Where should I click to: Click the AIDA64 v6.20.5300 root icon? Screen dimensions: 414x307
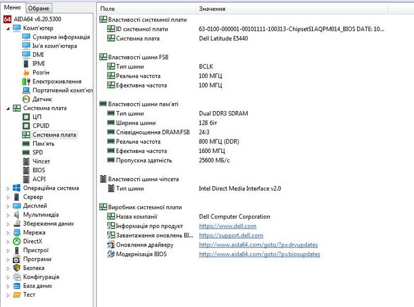pyautogui.click(x=7, y=19)
